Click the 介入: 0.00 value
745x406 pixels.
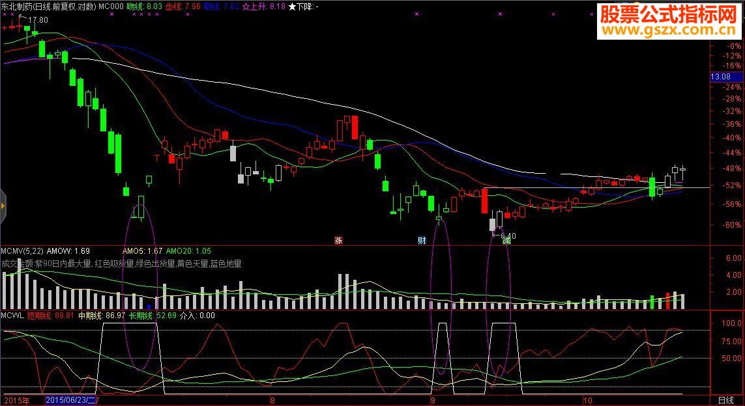click(x=197, y=316)
